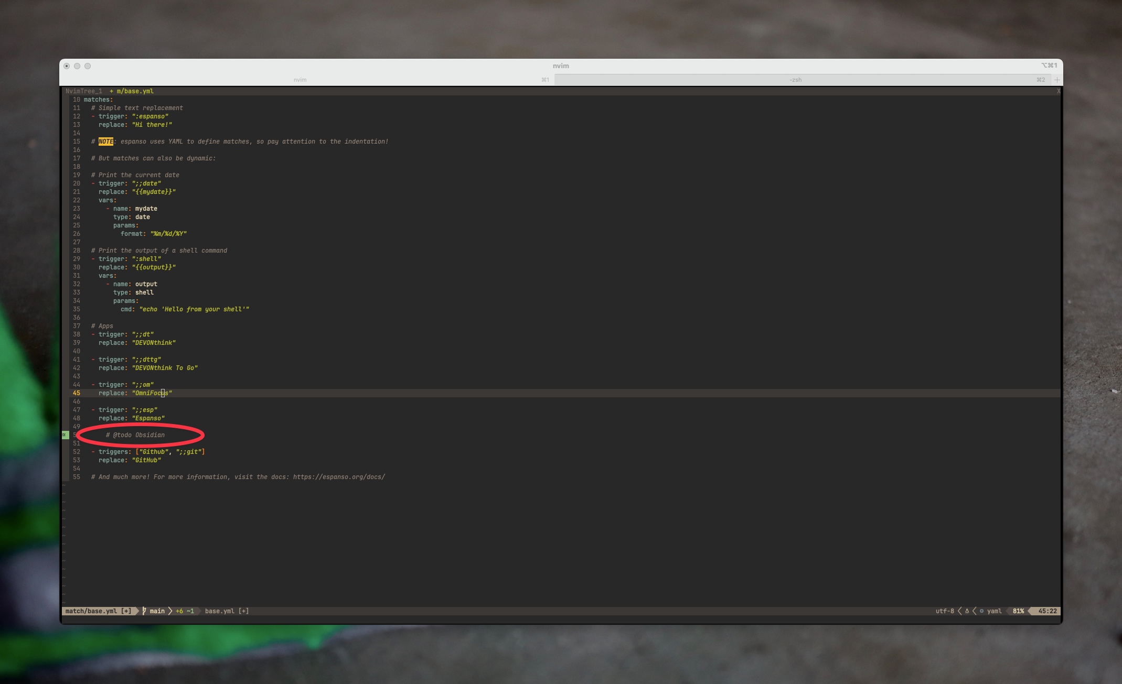Click the X at bufferline right edge
The width and height of the screenshot is (1122, 684).
1058,91
